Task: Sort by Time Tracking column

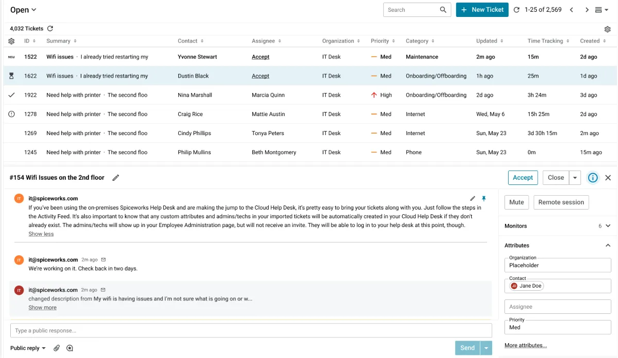Action: [x=548, y=41]
